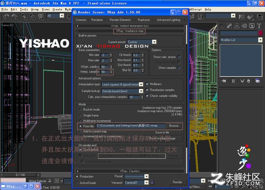Select ActiveShade render mode radio
265x190 pixels.
pos(77,183)
